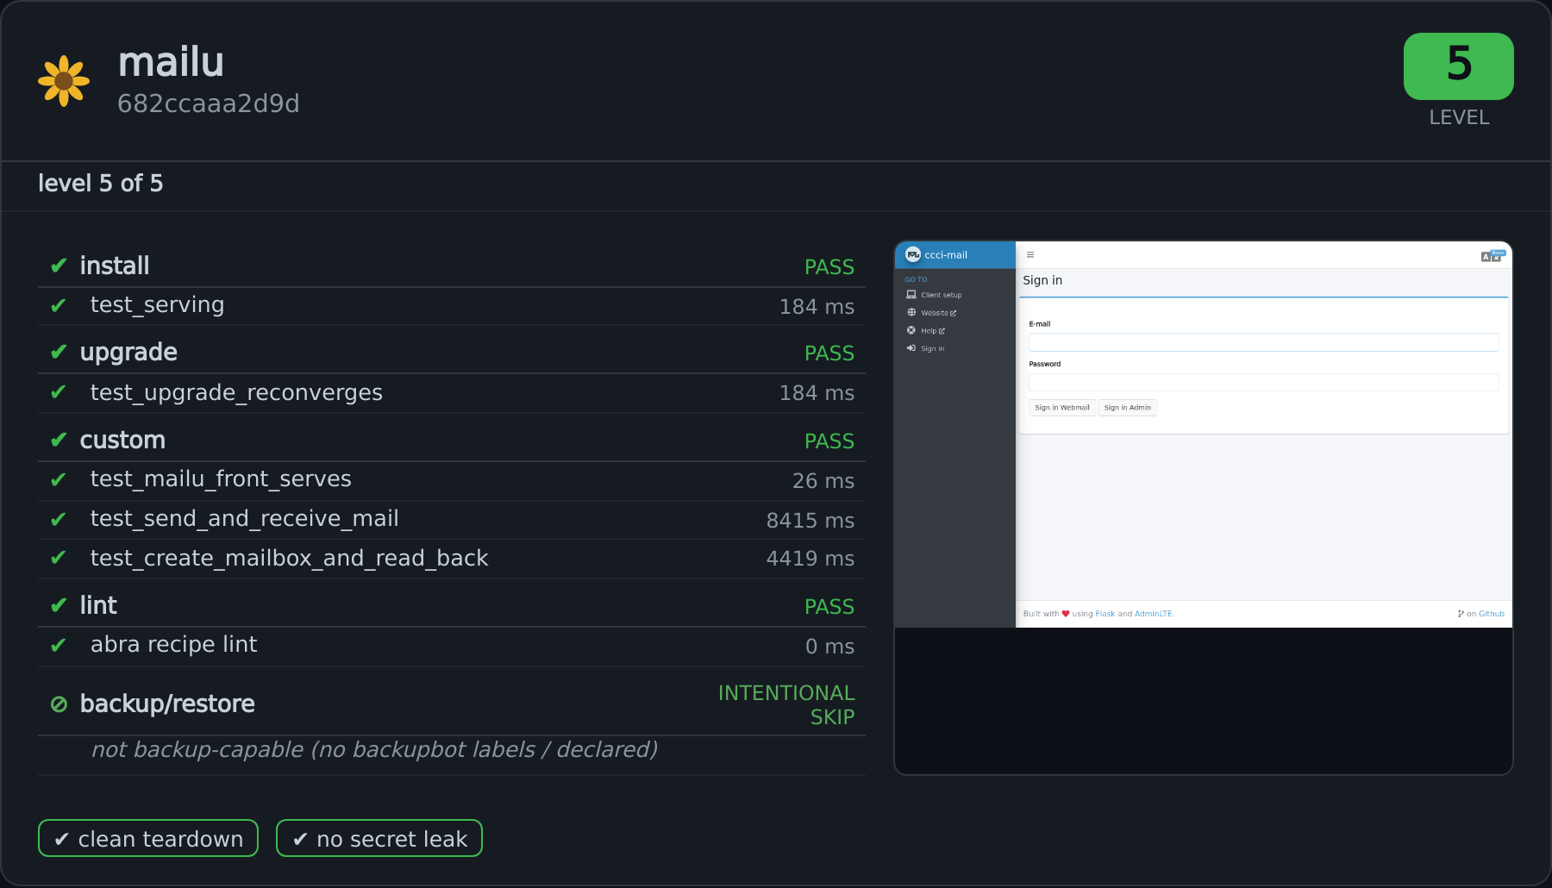1552x888 pixels.
Task: Focus the Password input field
Action: 1264,382
